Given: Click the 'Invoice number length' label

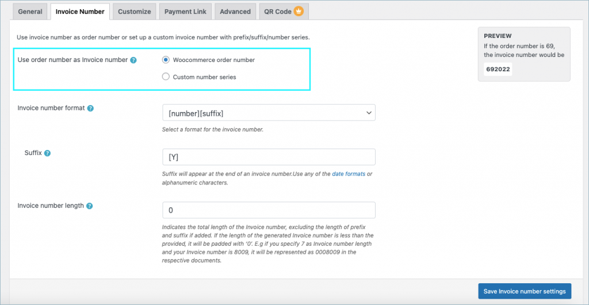Looking at the screenshot, I should click(51, 206).
